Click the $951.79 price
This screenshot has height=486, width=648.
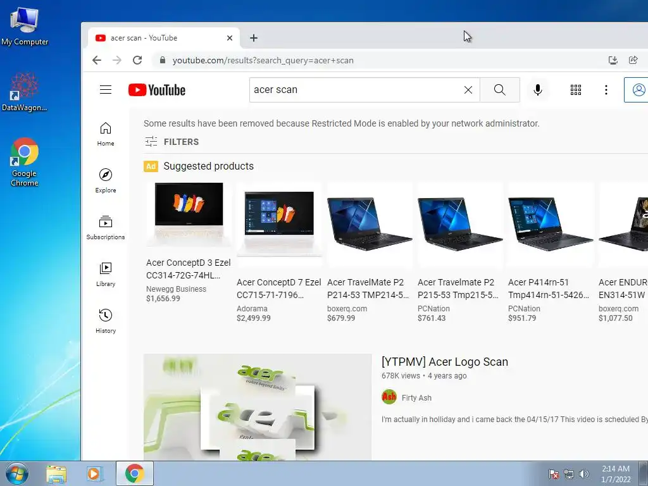(522, 318)
